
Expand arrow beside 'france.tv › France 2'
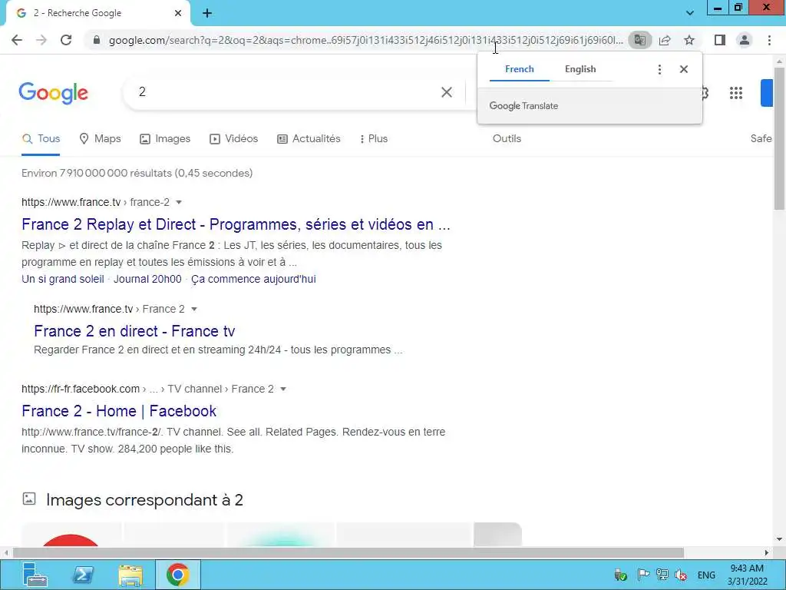194,309
